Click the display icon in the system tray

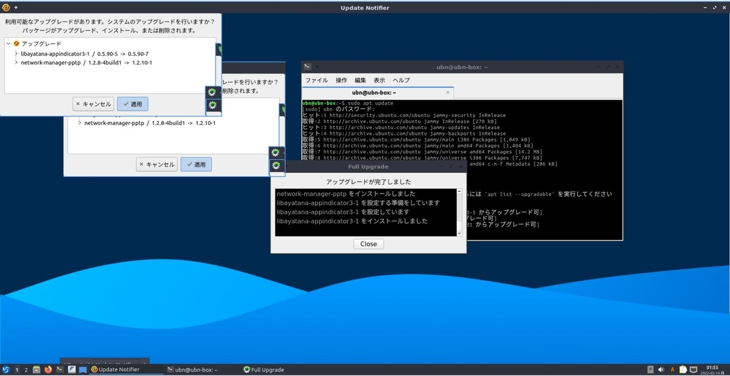[693, 369]
